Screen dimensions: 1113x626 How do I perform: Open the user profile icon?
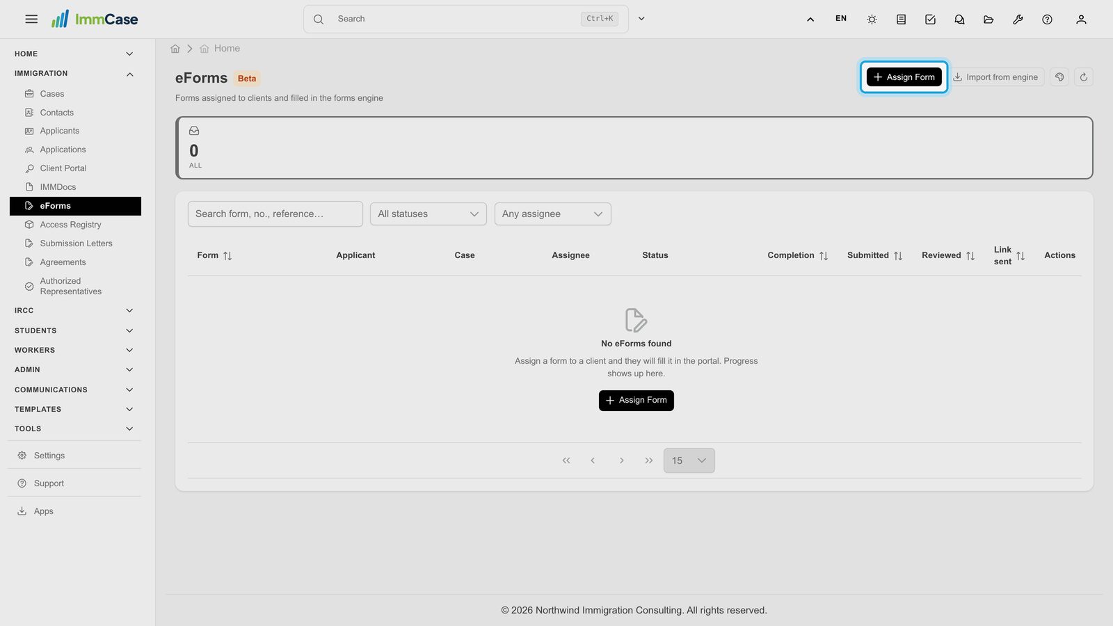pos(1081,19)
